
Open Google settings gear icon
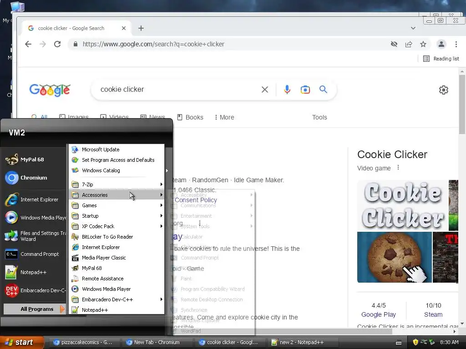click(443, 90)
